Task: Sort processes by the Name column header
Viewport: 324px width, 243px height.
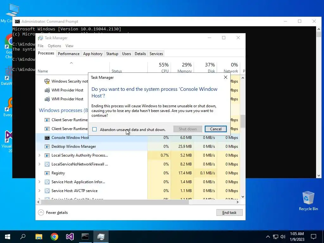Action: (72, 68)
